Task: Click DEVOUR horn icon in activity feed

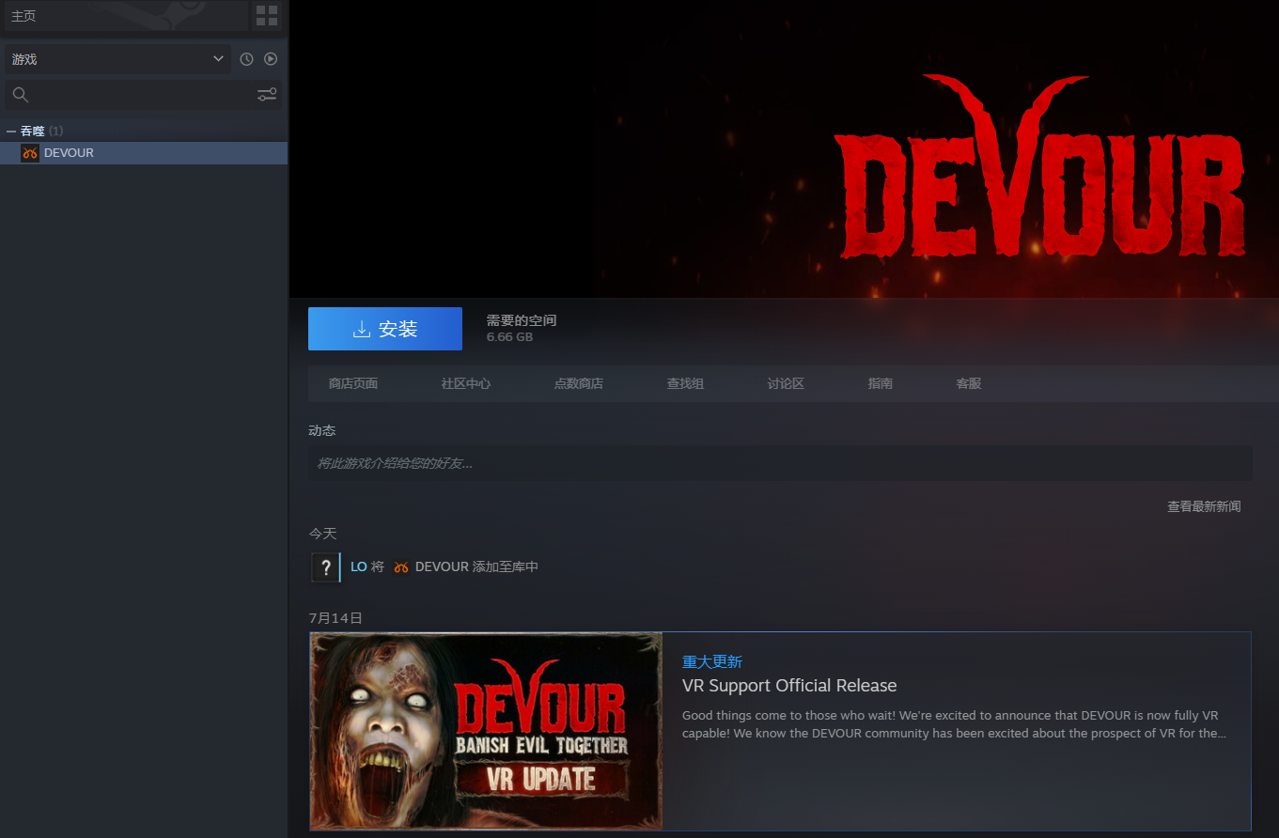Action: [401, 567]
